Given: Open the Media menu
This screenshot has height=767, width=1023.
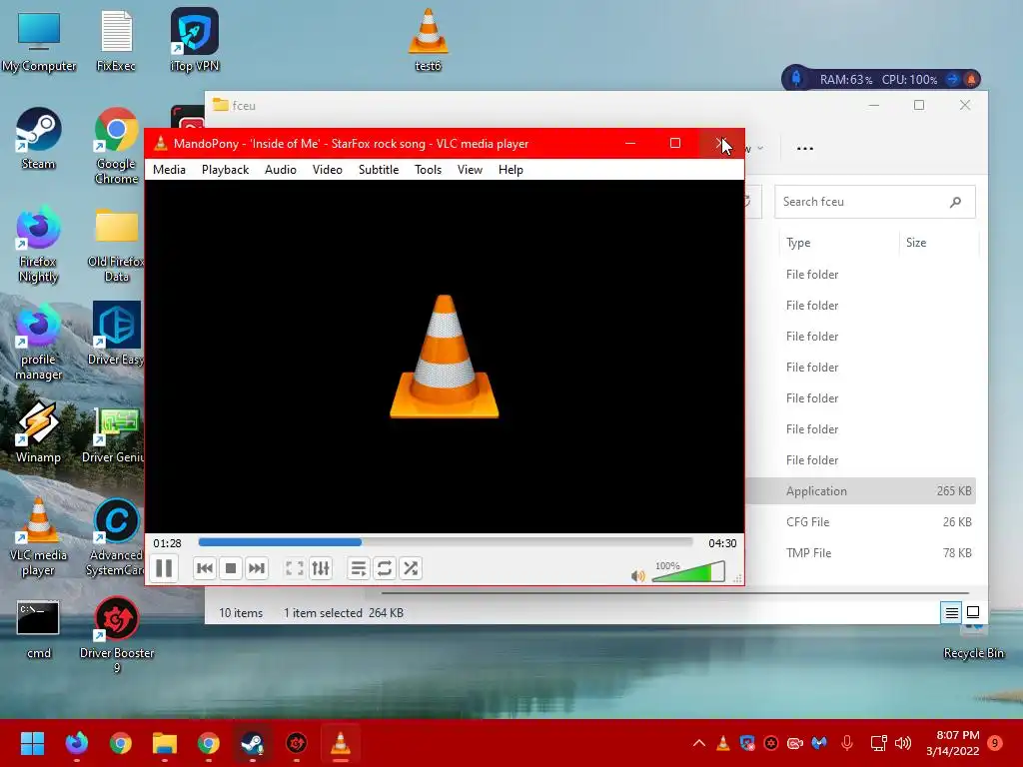Looking at the screenshot, I should [169, 170].
